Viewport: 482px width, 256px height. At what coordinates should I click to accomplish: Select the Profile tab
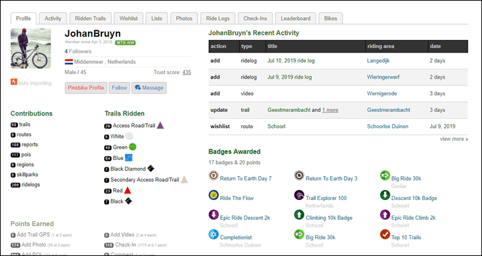click(23, 19)
